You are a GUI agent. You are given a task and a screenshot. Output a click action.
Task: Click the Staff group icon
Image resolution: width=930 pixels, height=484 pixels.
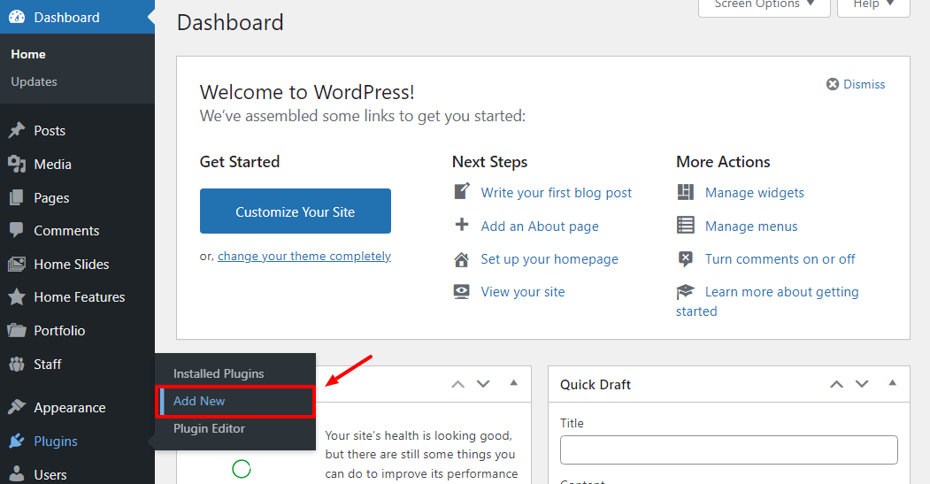17,364
